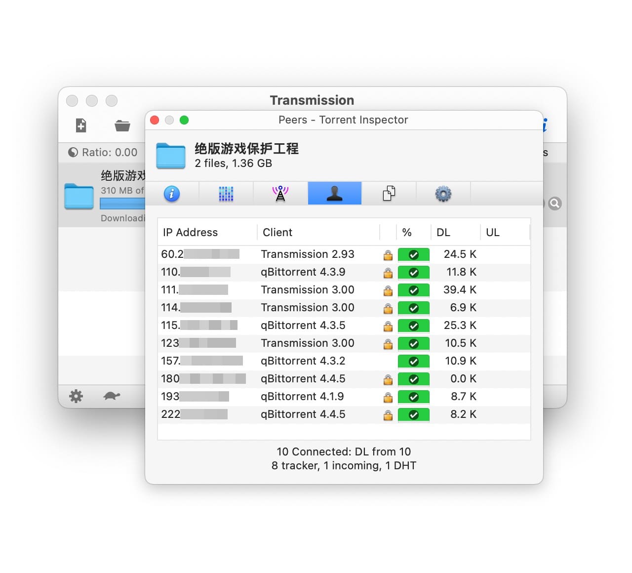Switch to the Activity tab in inspector

click(x=226, y=194)
